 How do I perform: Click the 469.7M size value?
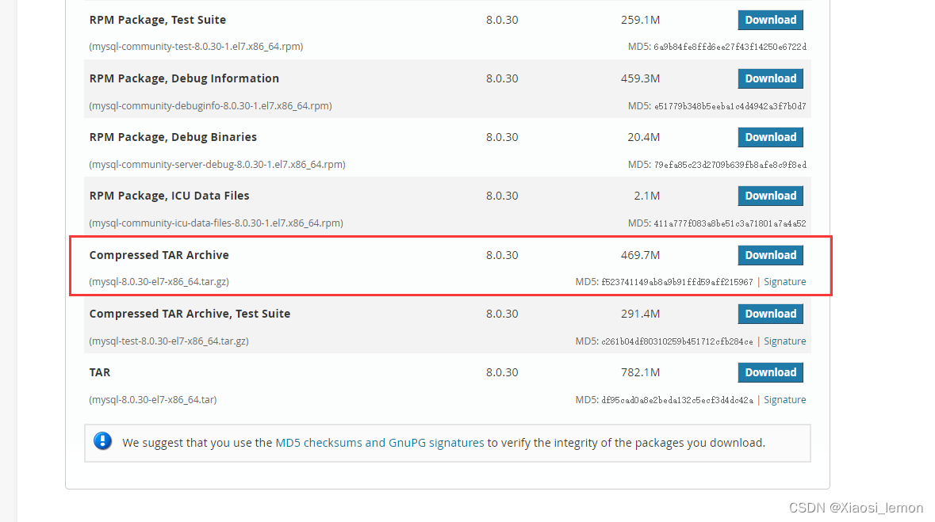coord(640,255)
